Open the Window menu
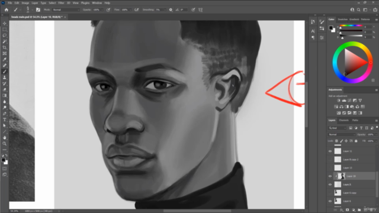 (x=97, y=3)
